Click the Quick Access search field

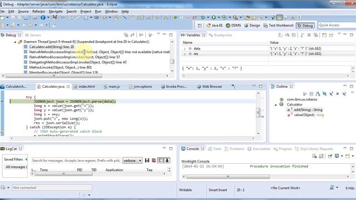tap(337, 25)
